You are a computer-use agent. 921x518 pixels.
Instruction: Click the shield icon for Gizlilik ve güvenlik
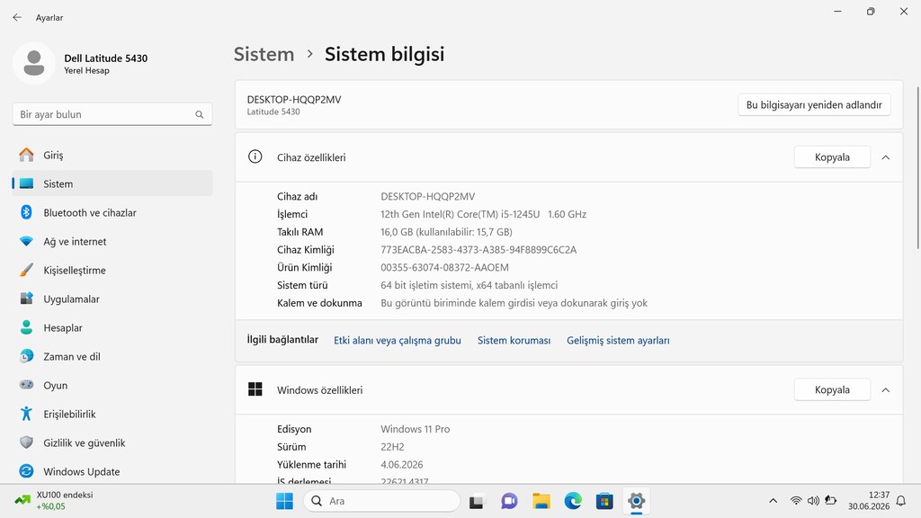click(26, 442)
